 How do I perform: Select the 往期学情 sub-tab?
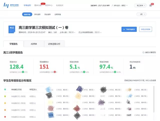tap(58, 14)
